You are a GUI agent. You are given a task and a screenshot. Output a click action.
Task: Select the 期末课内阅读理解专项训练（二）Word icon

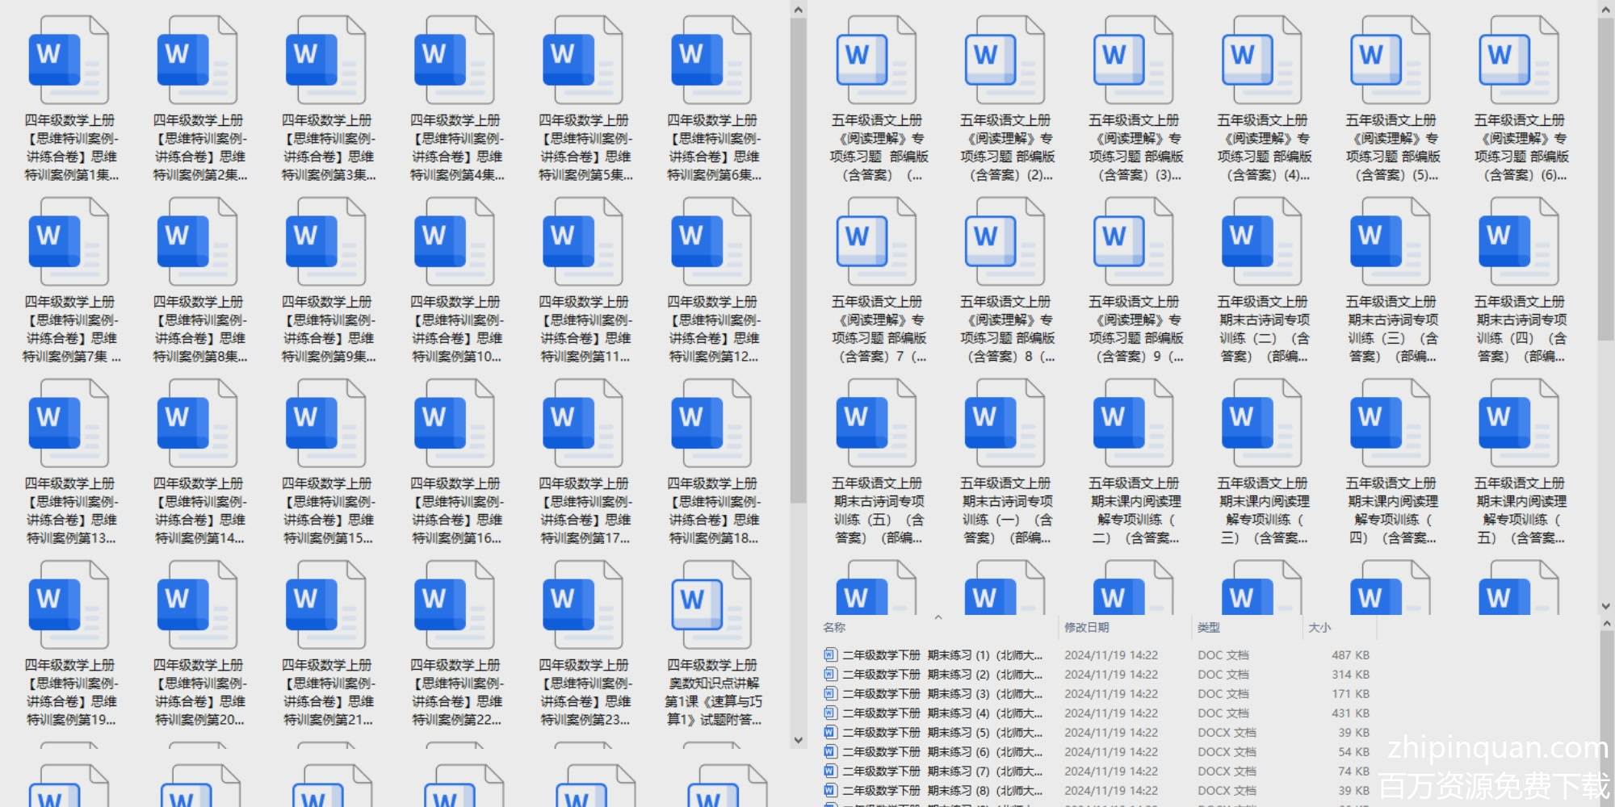click(1133, 424)
